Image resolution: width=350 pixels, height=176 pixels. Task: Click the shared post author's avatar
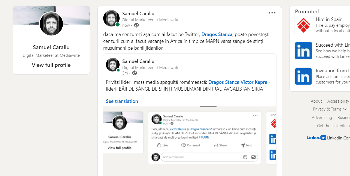(113, 65)
